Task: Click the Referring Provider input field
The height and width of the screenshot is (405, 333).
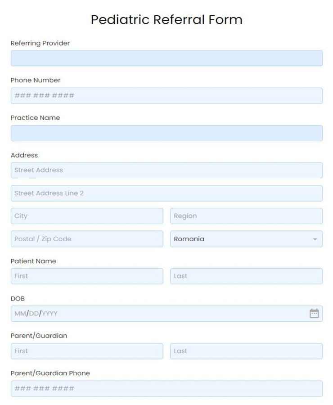Action: [x=166, y=58]
